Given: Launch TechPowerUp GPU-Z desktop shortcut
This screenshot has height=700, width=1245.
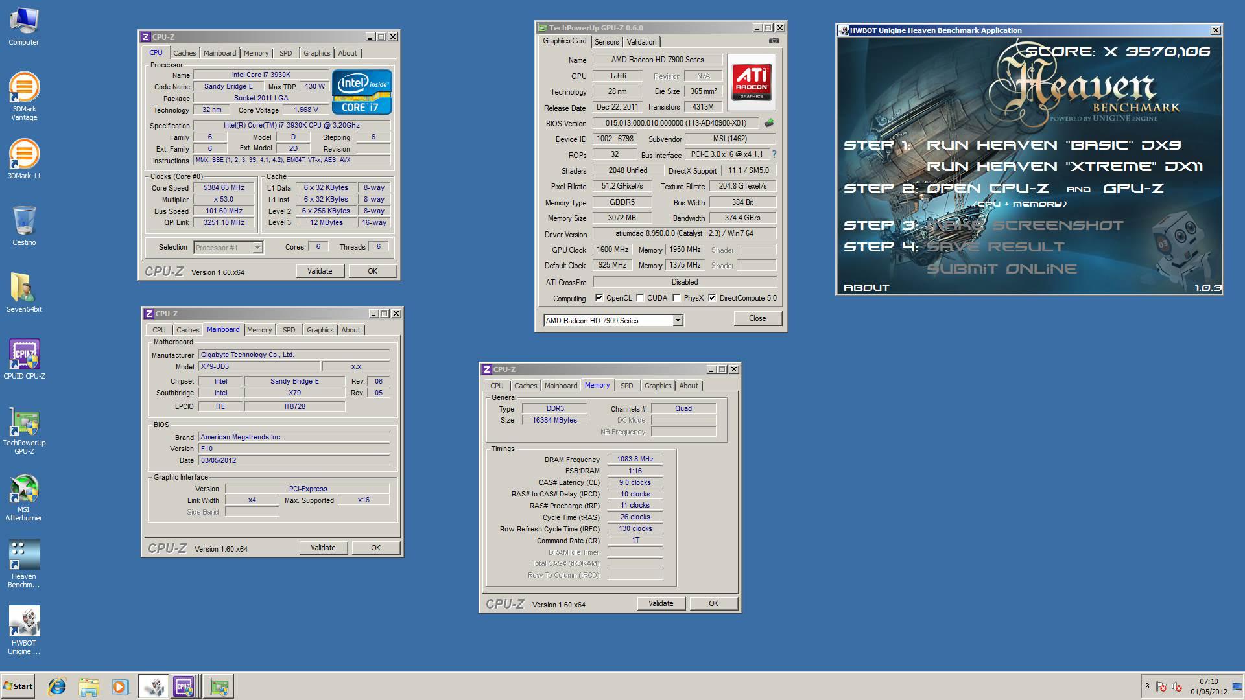Looking at the screenshot, I should (24, 430).
